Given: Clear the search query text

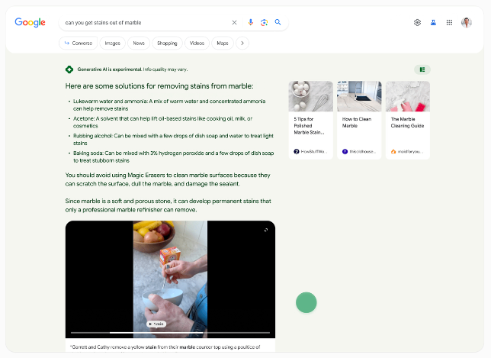Looking at the screenshot, I should point(234,23).
